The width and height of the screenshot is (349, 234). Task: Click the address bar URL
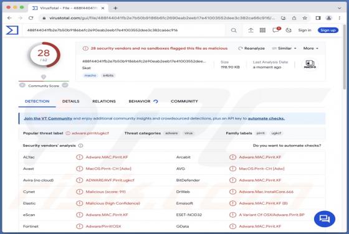pos(162,18)
